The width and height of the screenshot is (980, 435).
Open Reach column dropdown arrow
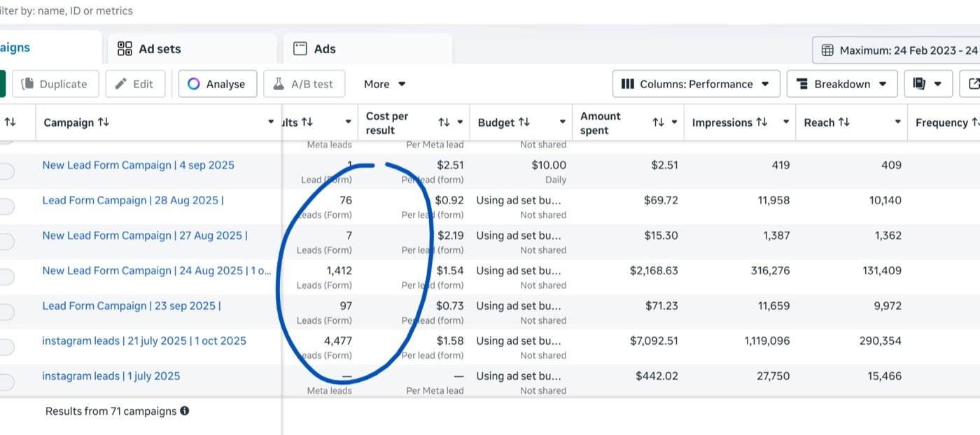coord(897,122)
